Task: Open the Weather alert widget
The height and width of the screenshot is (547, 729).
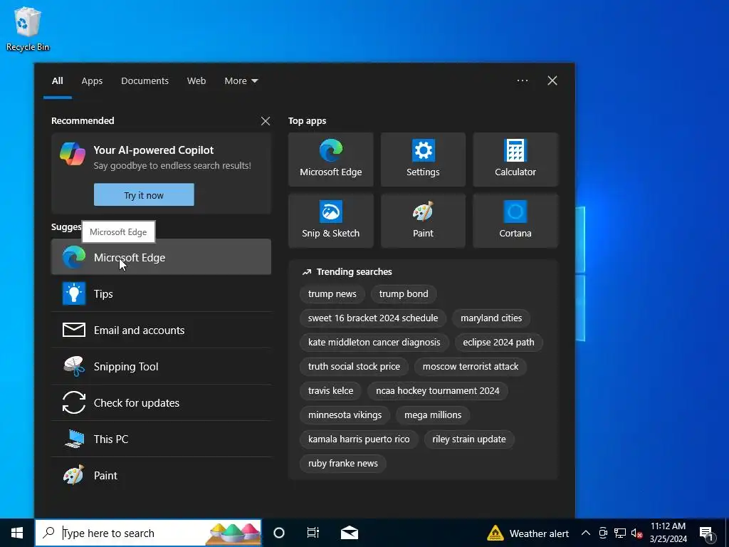Action: tap(528, 533)
